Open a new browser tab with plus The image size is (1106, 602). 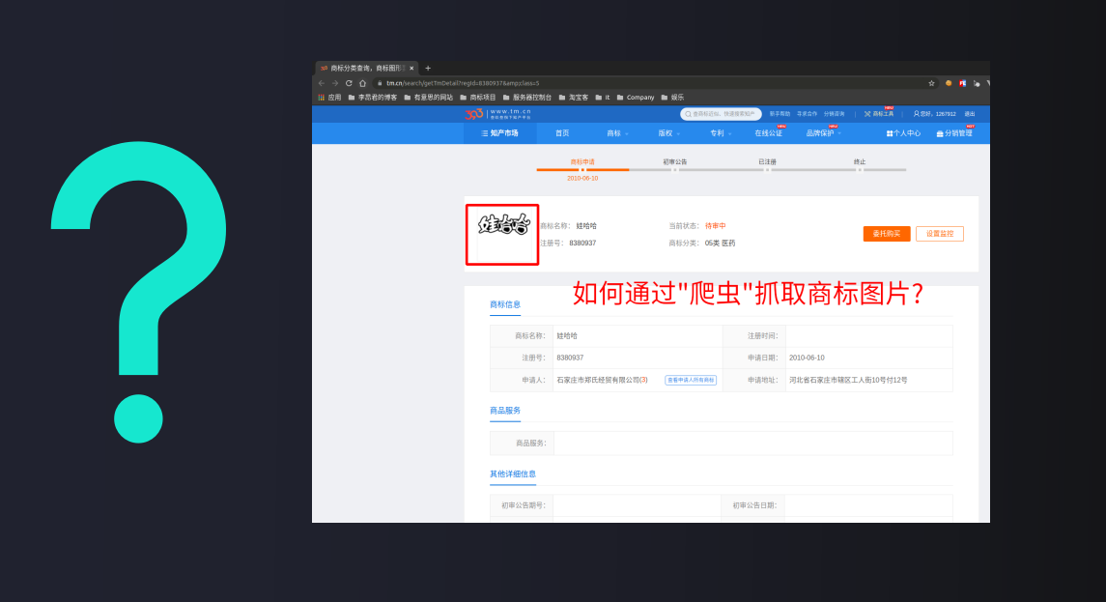428,69
